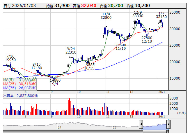Click the 高値 32,040 high price
Screen dimensions: 190x136
tap(85, 6)
